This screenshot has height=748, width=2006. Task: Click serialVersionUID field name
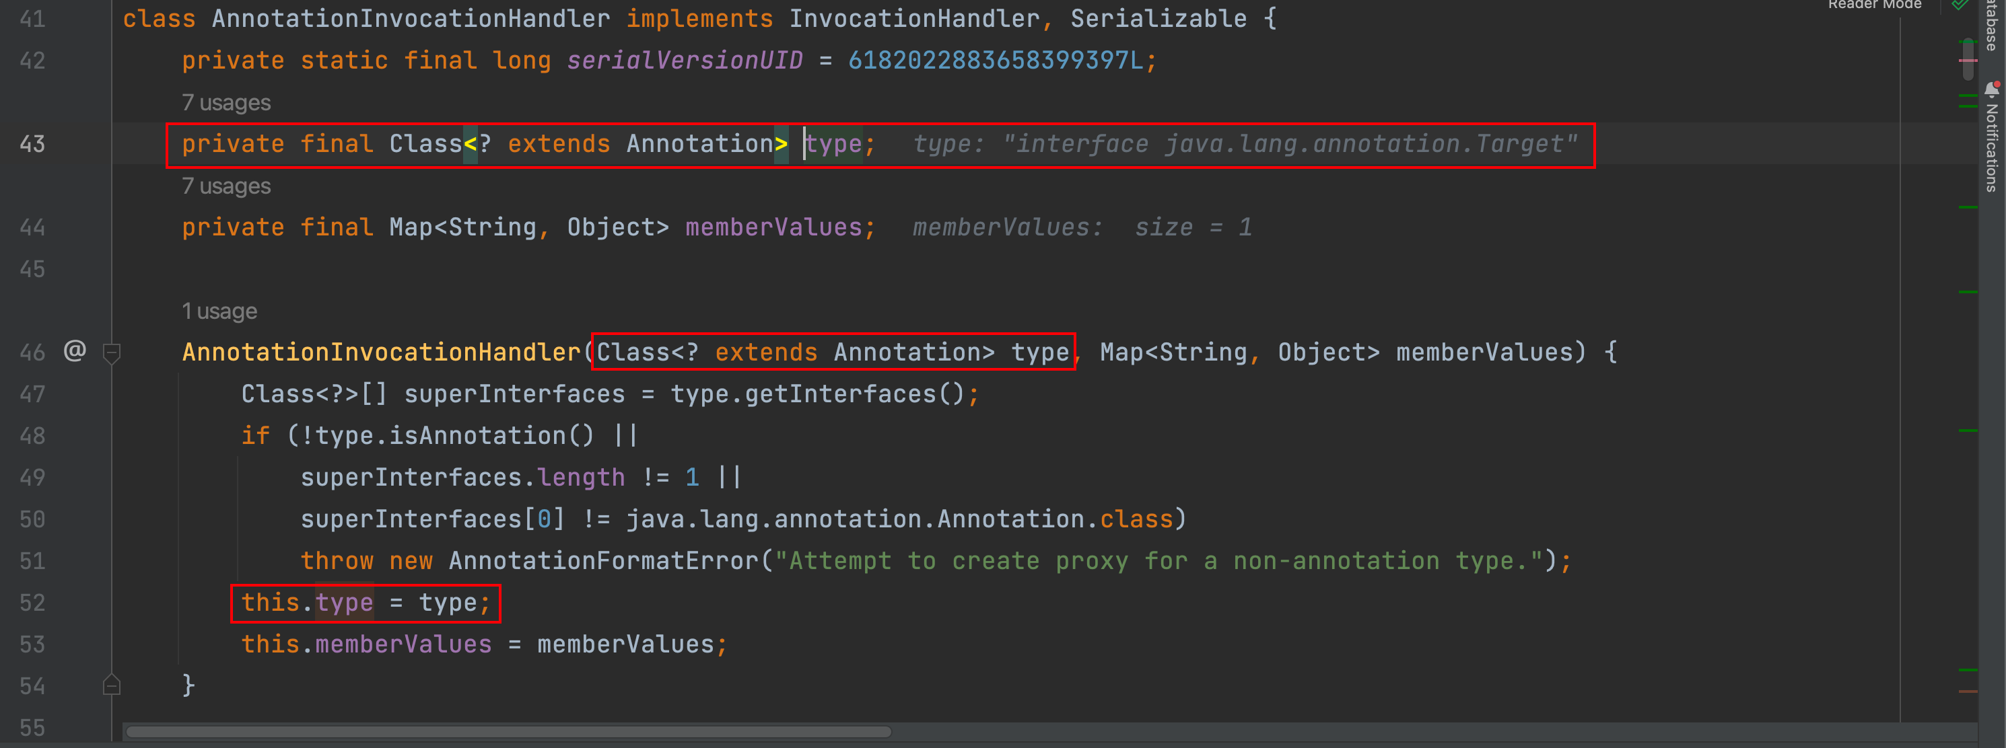684,61
